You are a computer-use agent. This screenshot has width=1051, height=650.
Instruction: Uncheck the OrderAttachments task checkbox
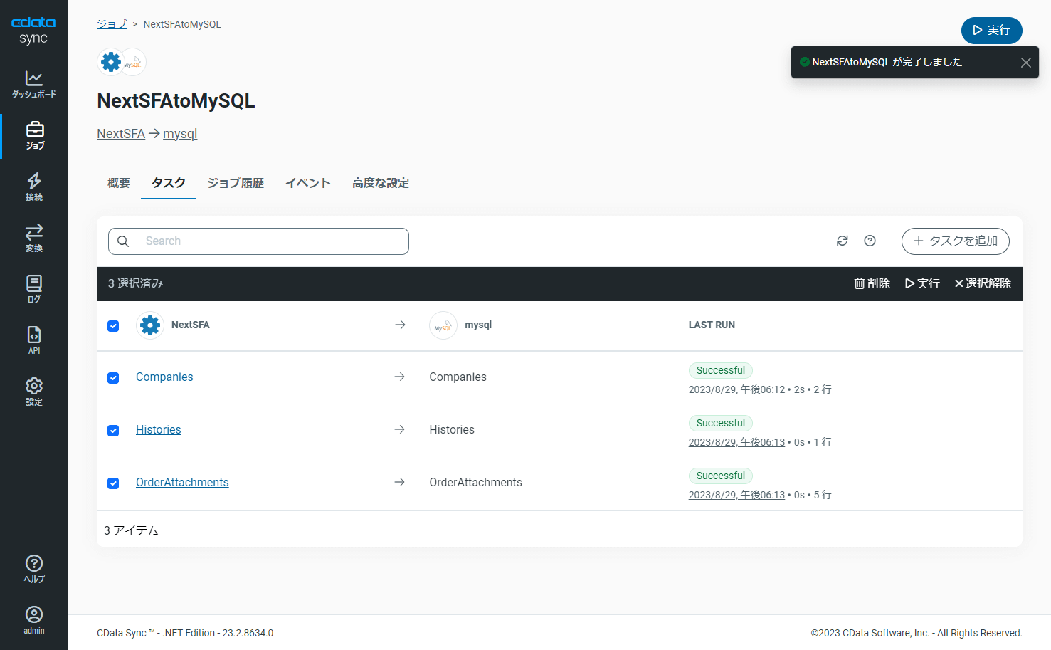(113, 483)
